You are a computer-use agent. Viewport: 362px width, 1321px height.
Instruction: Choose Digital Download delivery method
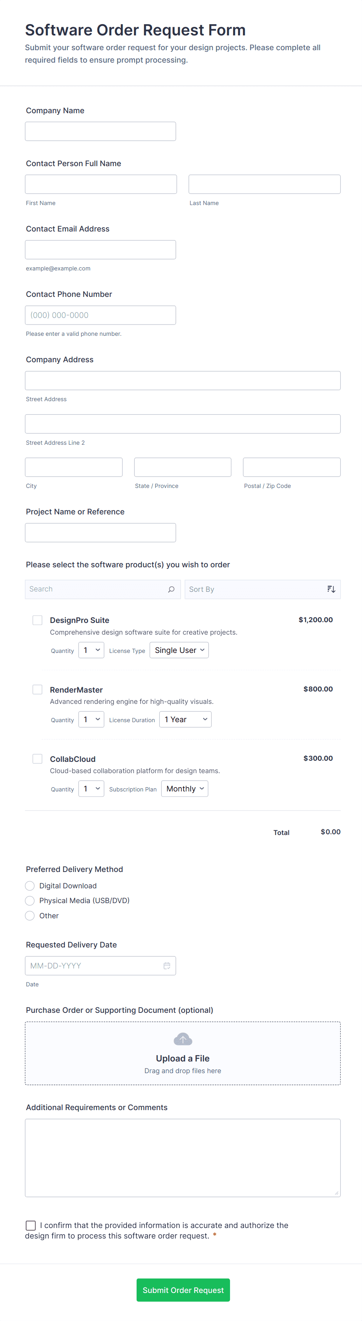click(30, 886)
